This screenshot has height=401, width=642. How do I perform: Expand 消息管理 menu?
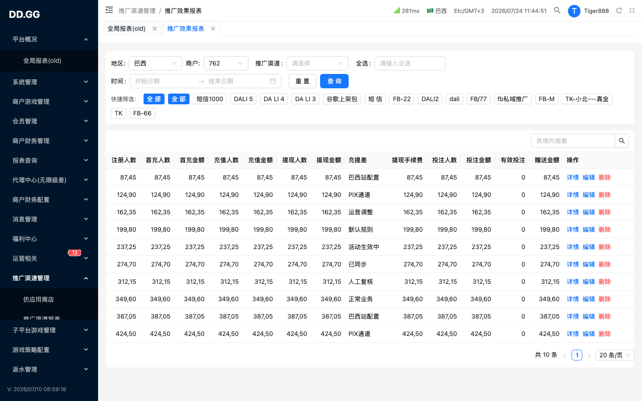[x=49, y=219]
